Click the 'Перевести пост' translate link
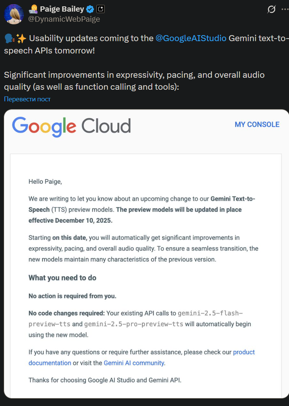 27,99
